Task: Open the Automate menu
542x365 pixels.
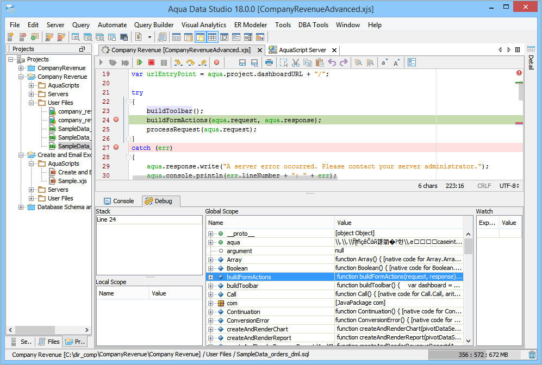Action: click(112, 25)
